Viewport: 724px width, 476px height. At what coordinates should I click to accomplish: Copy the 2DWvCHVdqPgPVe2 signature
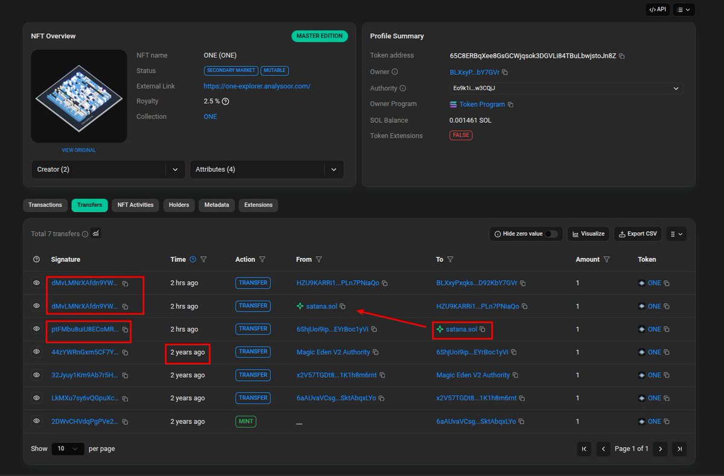(x=125, y=422)
